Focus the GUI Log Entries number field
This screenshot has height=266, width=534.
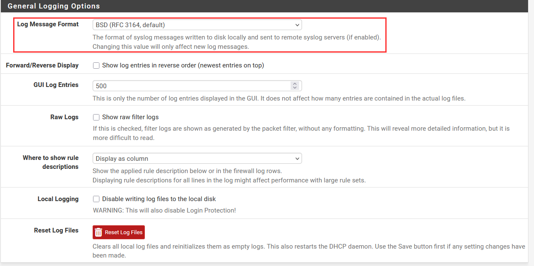[191, 86]
